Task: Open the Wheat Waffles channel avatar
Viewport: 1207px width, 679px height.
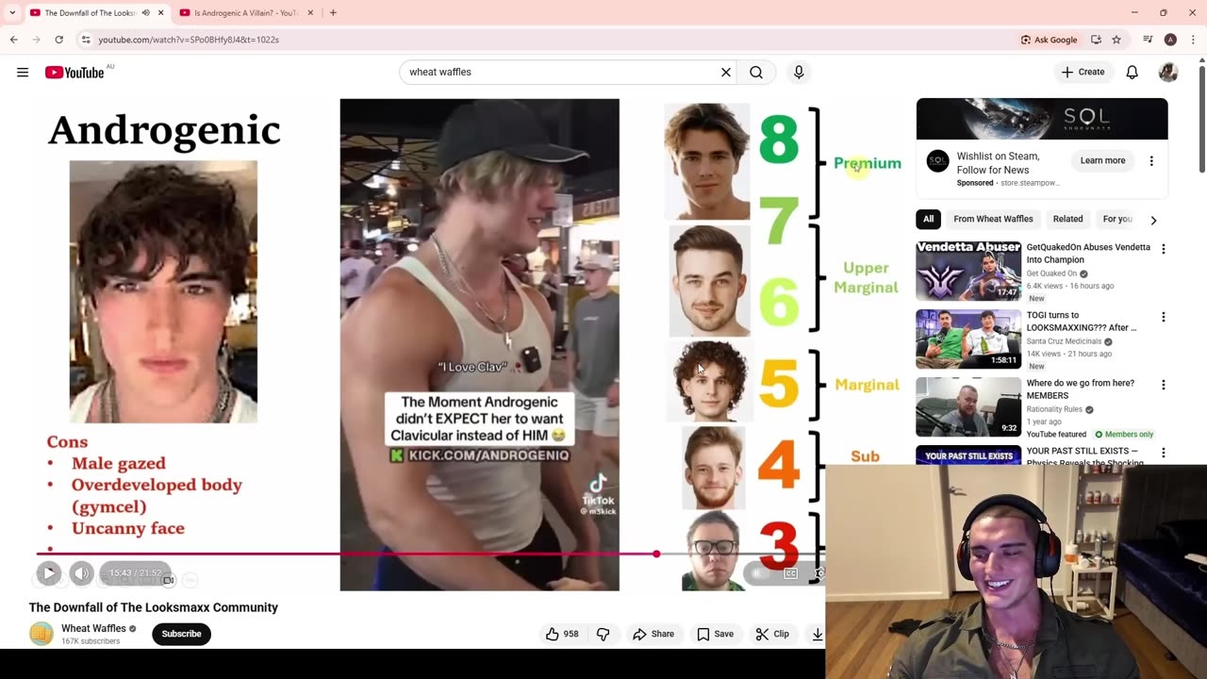Action: click(x=41, y=634)
